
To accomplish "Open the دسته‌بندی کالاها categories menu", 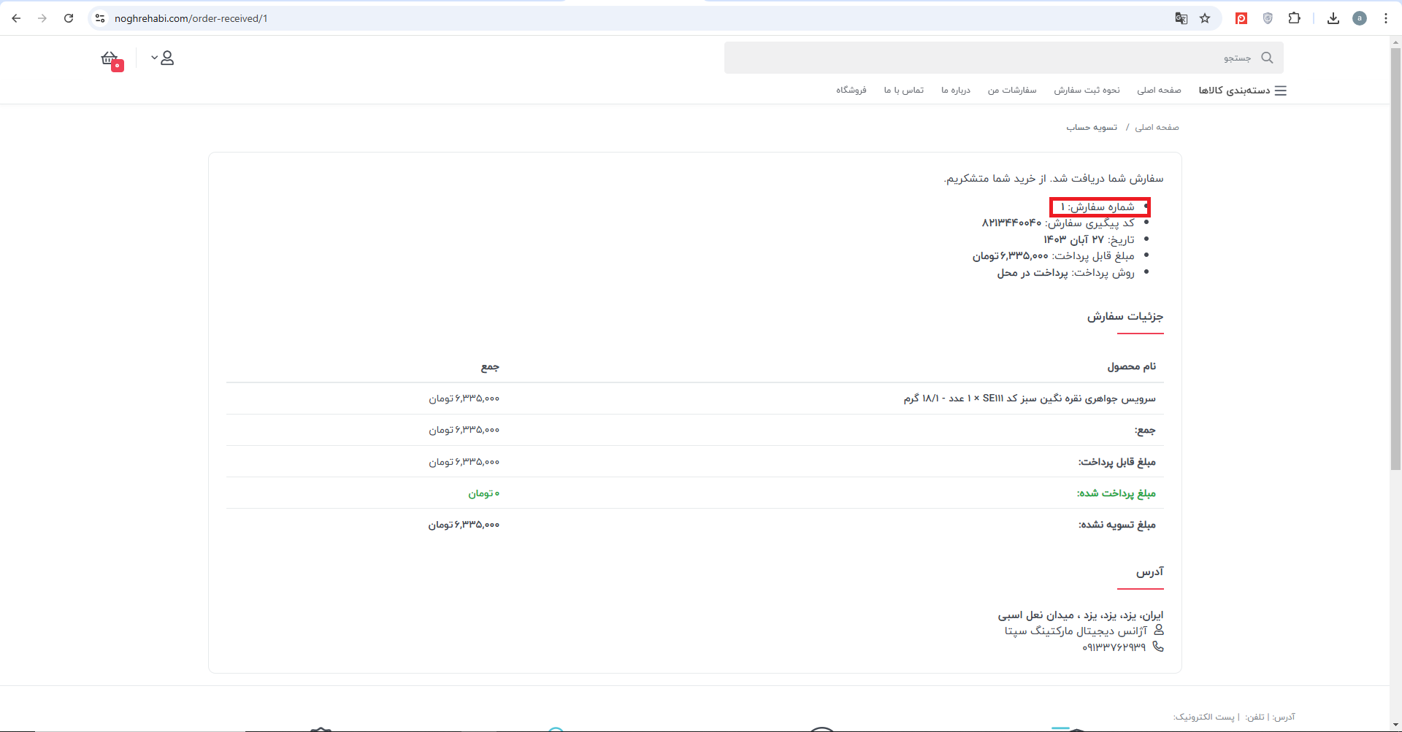I will click(1234, 90).
